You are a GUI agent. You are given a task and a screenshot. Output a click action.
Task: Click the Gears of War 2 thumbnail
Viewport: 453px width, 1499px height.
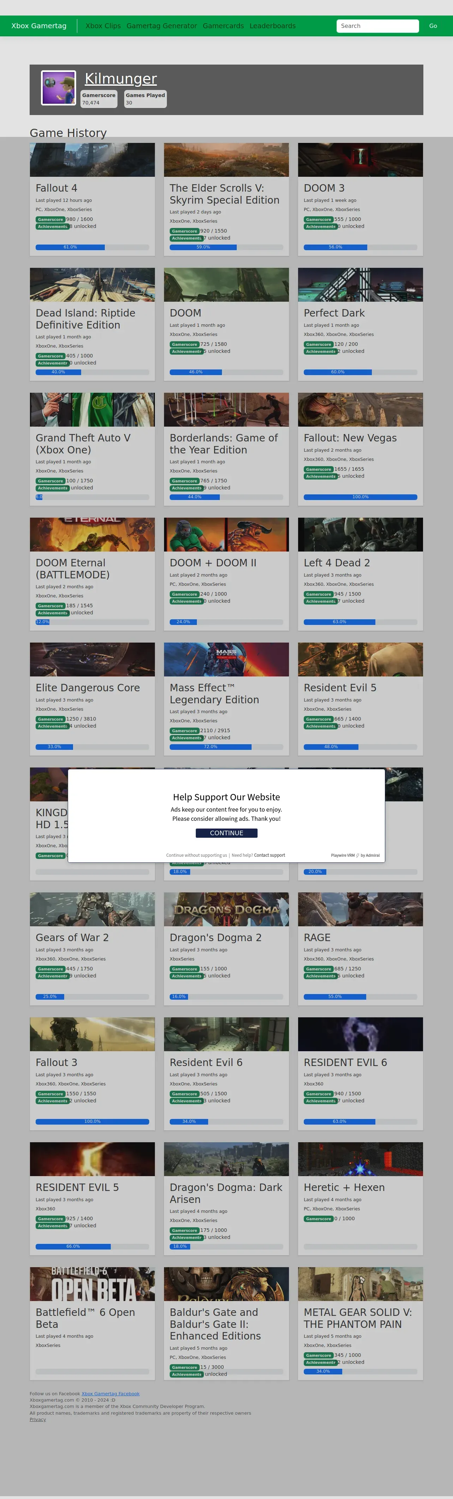(x=92, y=909)
